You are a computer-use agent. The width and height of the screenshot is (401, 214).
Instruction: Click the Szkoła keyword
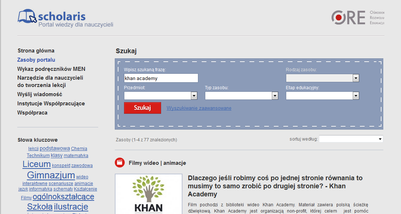point(40,207)
